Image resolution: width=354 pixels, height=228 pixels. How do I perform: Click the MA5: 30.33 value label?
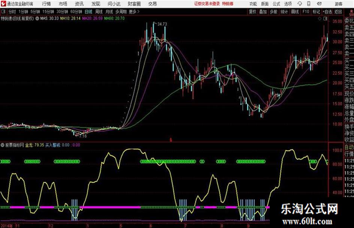click(x=49, y=18)
